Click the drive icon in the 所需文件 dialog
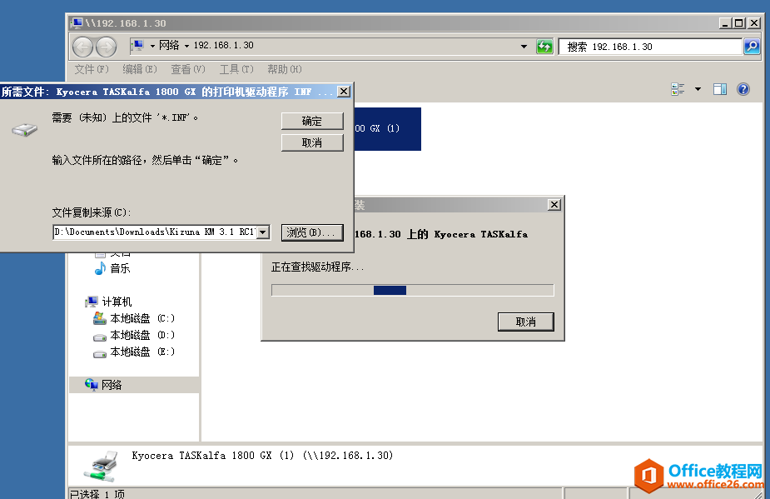770x499 pixels. tap(24, 130)
